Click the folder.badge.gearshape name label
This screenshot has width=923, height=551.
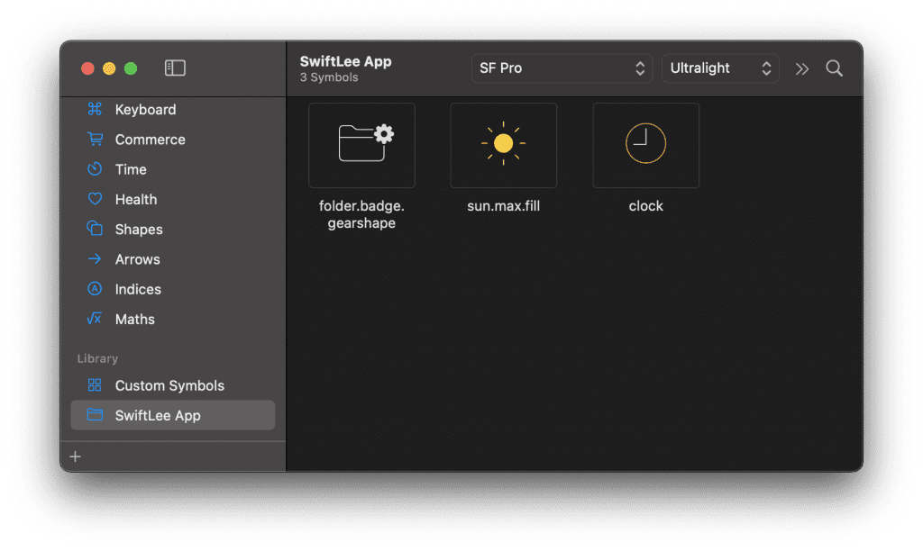coord(361,214)
